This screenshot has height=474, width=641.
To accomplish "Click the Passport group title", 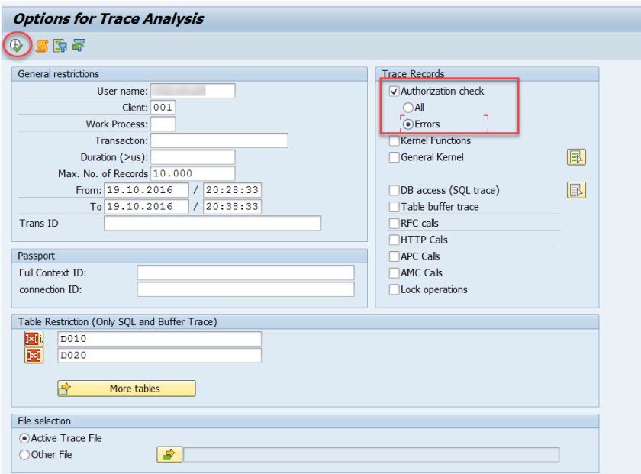I will 36,256.
